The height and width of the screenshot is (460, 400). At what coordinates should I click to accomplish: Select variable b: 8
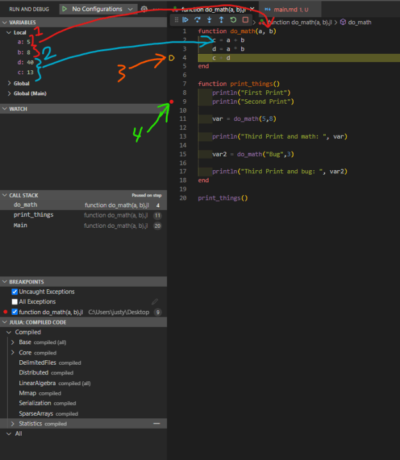[x=24, y=52]
